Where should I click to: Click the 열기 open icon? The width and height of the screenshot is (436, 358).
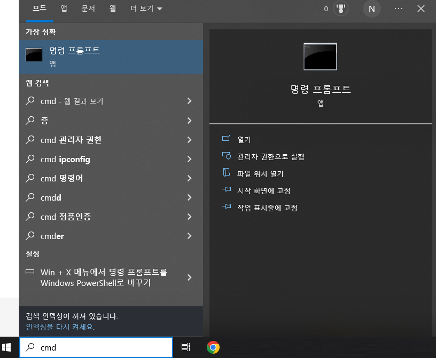[x=227, y=138]
